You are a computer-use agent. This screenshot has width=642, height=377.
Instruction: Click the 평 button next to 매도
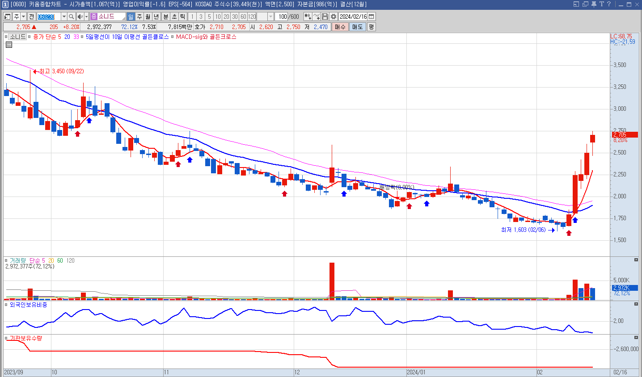pyautogui.click(x=371, y=27)
